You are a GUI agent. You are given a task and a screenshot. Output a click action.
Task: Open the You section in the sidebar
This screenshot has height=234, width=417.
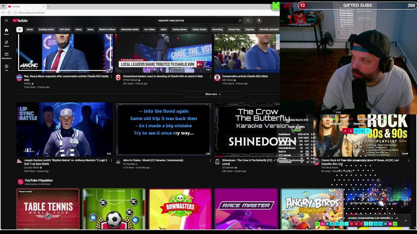coord(6,68)
